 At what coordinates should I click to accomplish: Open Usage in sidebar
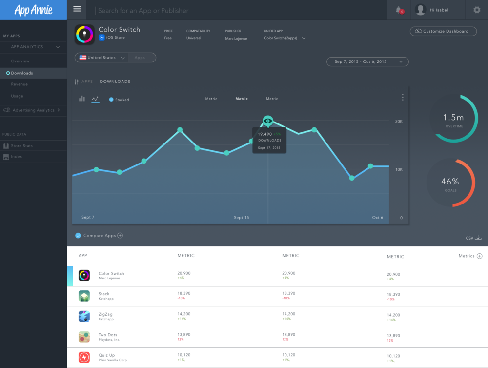pyautogui.click(x=17, y=96)
